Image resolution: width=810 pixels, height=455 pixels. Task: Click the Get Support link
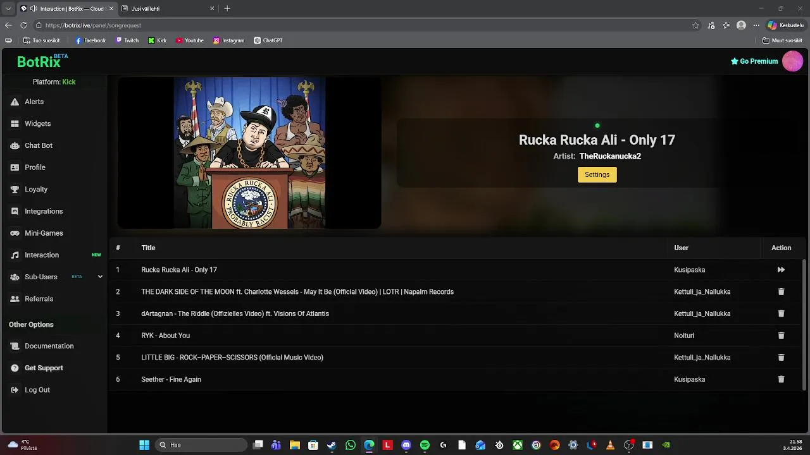[x=54, y=368]
